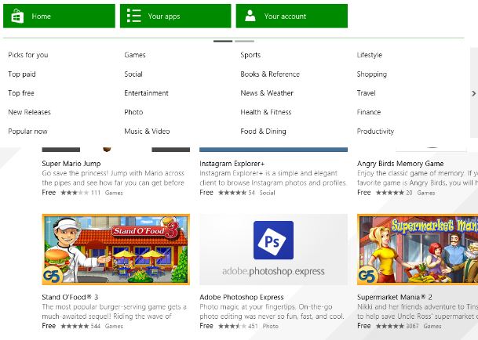Viewport: 478px width, 340px height.
Task: Open Angry Birds Memory Game title
Action: click(x=400, y=164)
